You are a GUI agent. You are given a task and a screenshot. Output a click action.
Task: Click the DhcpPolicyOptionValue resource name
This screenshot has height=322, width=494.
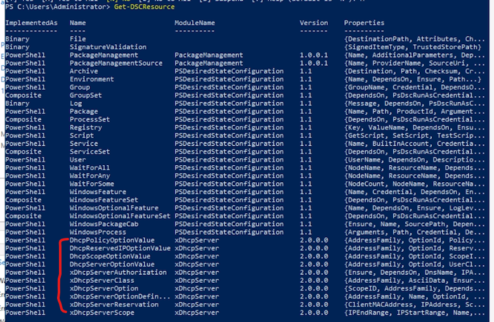pyautogui.click(x=112, y=240)
